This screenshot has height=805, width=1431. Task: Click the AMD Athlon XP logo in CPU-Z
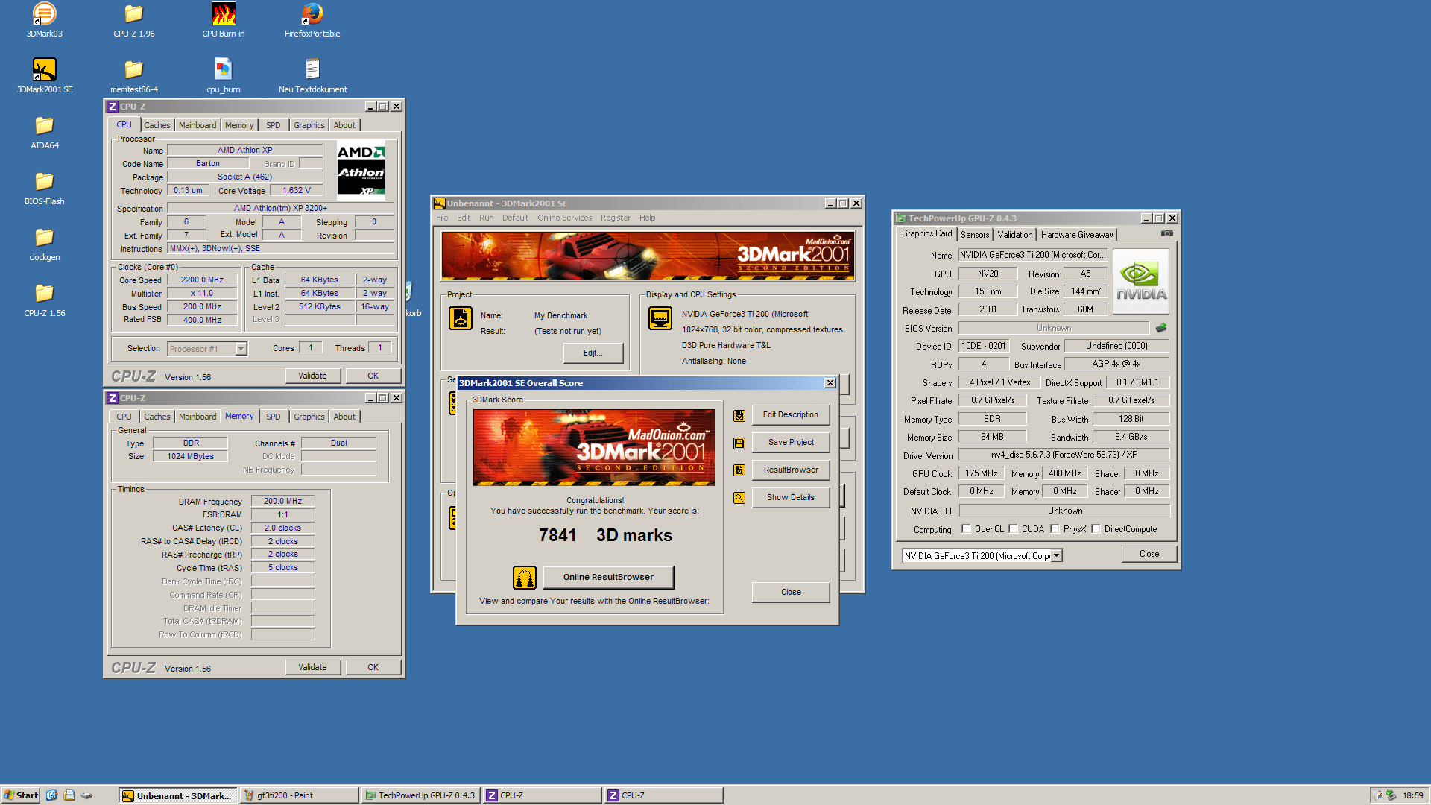pos(361,170)
